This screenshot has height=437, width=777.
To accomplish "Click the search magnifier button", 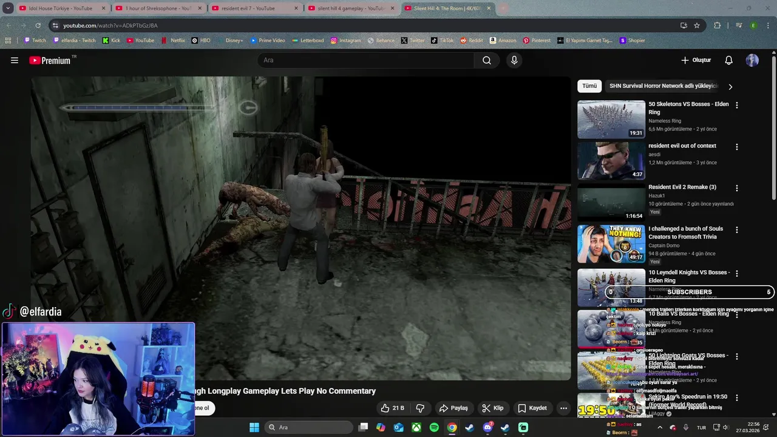I will pyautogui.click(x=487, y=60).
